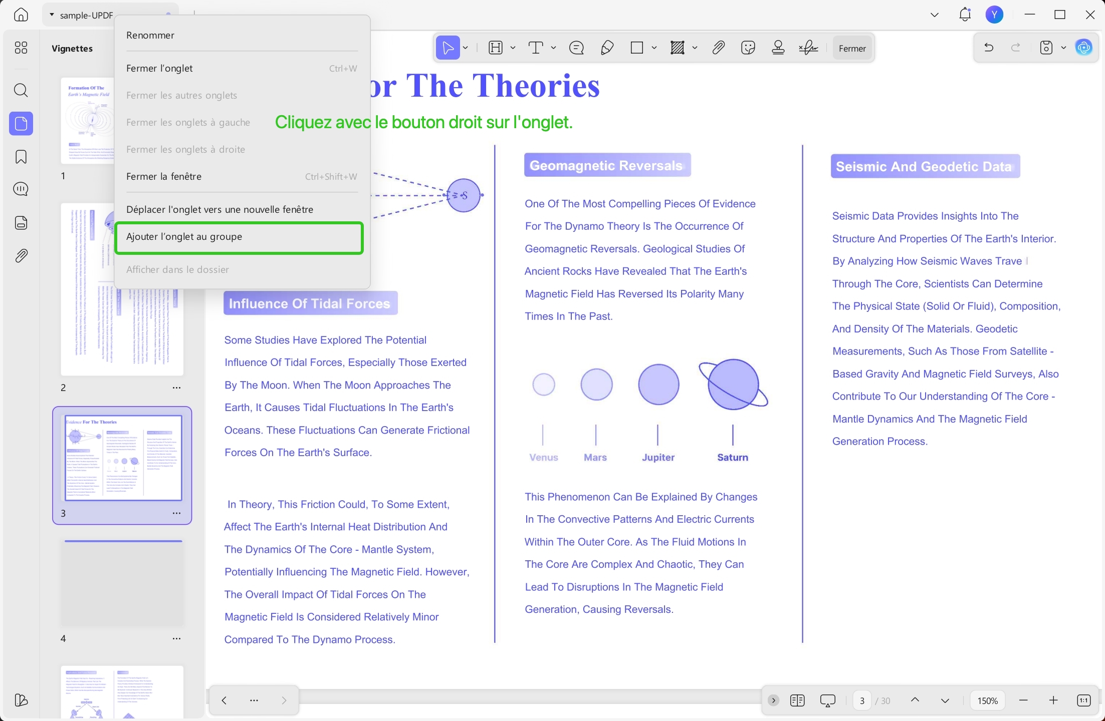This screenshot has width=1105, height=721.
Task: Select page 4 thumbnail
Action: (122, 583)
